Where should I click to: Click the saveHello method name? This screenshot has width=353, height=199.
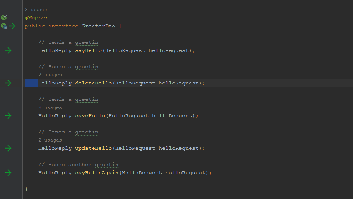coord(90,116)
